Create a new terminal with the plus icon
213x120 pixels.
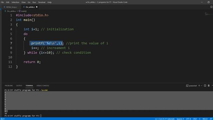pyautogui.click(x=199, y=86)
